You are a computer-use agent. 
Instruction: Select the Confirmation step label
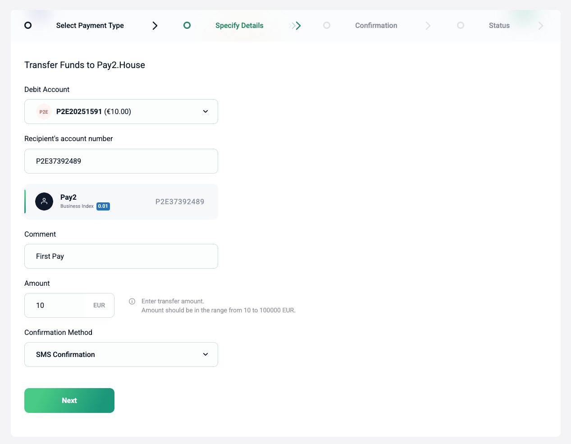coord(376,26)
